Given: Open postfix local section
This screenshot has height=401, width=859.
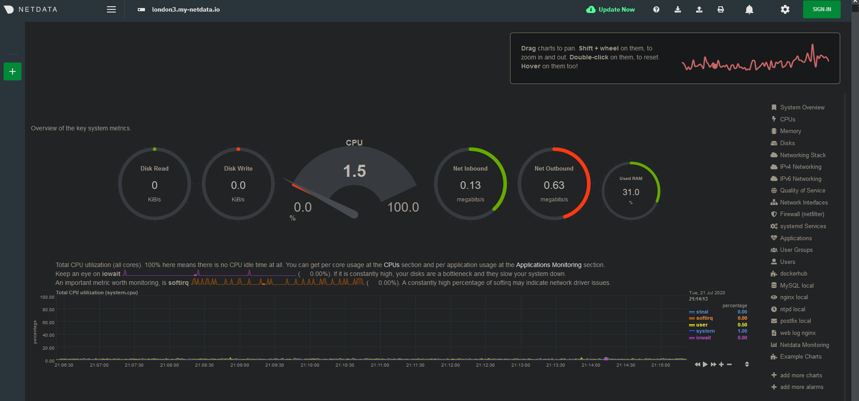Looking at the screenshot, I should (795, 321).
